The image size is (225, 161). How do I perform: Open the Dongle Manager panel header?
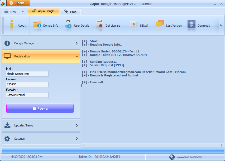pos(41,43)
